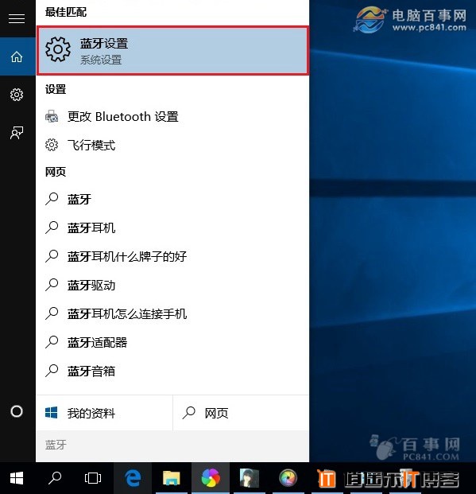Viewport: 476px width, 494px height.
Task: Open the Windows Start button
Action: (17, 478)
